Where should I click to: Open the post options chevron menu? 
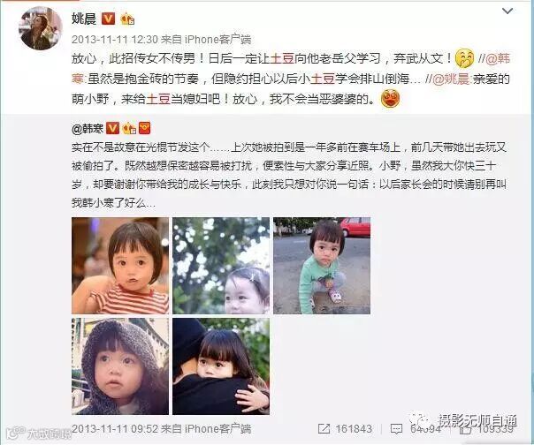click(507, 11)
